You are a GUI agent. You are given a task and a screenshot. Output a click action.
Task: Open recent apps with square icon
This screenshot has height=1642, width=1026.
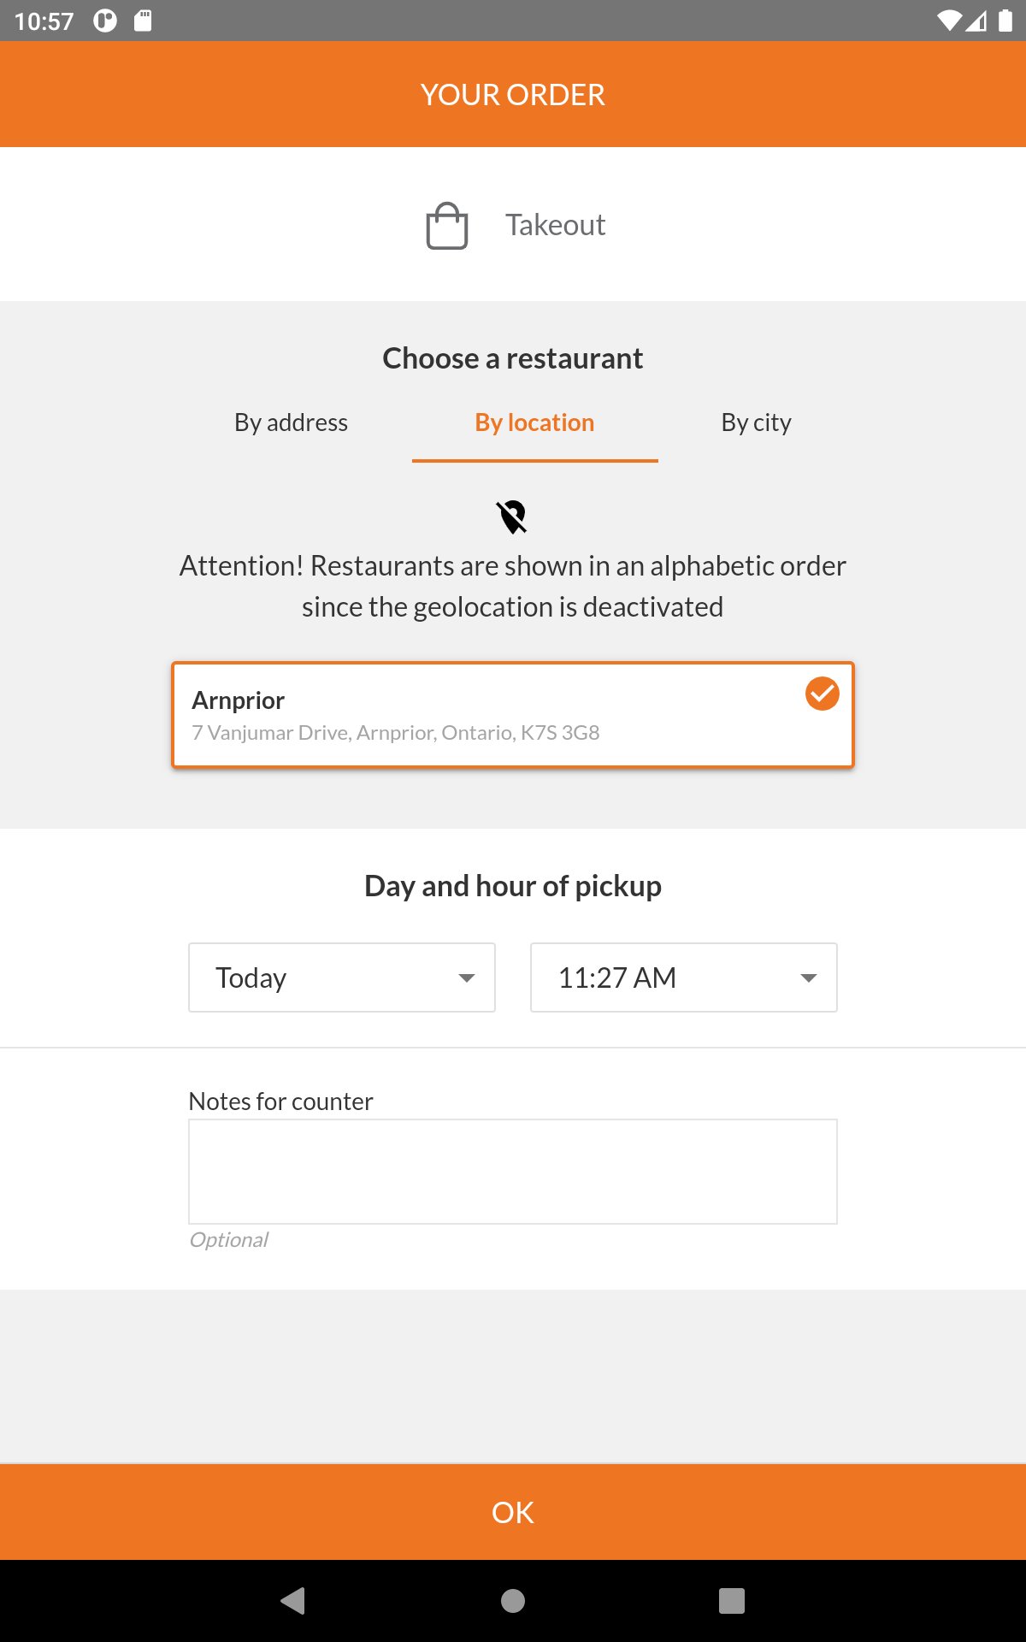[x=731, y=1600]
